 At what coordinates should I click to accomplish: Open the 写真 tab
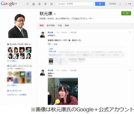60,26
